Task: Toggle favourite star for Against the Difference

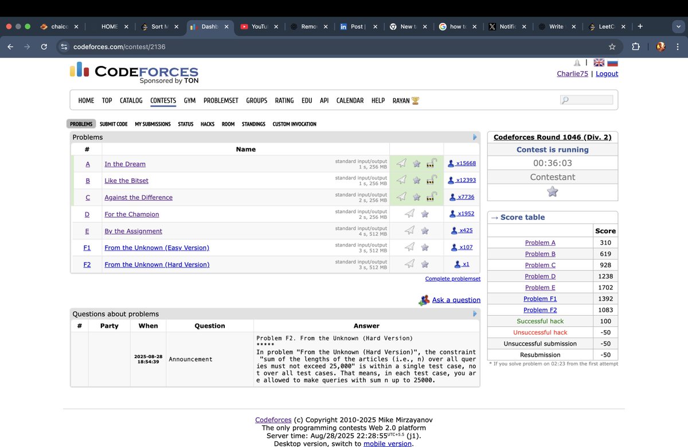Action: coord(417,197)
